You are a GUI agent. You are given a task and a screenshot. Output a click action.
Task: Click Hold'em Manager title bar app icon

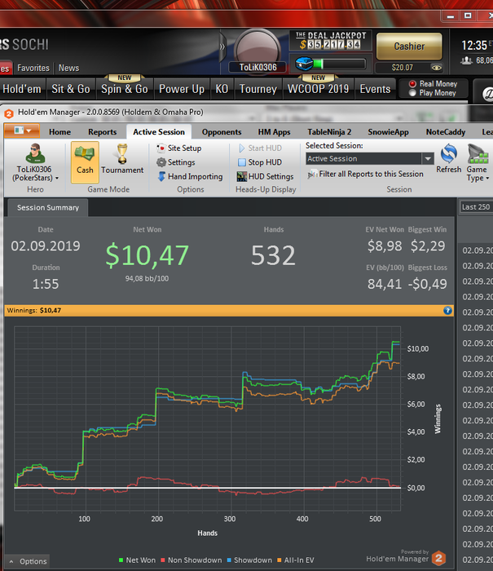click(9, 113)
